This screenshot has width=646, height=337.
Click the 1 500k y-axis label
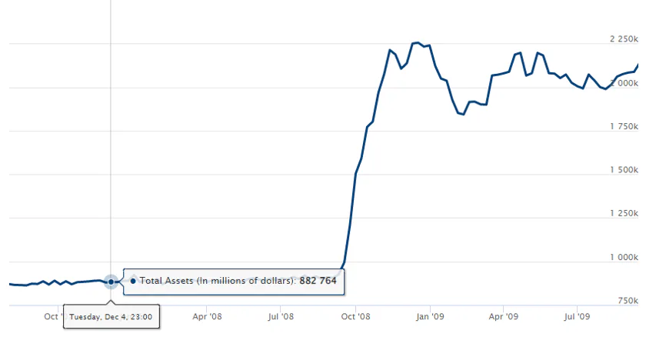(x=624, y=170)
